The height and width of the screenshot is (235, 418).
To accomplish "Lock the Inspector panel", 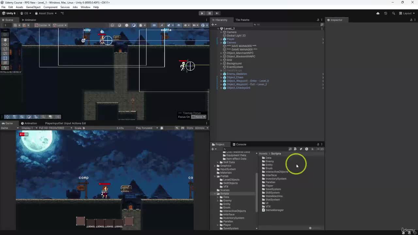I will click(411, 20).
